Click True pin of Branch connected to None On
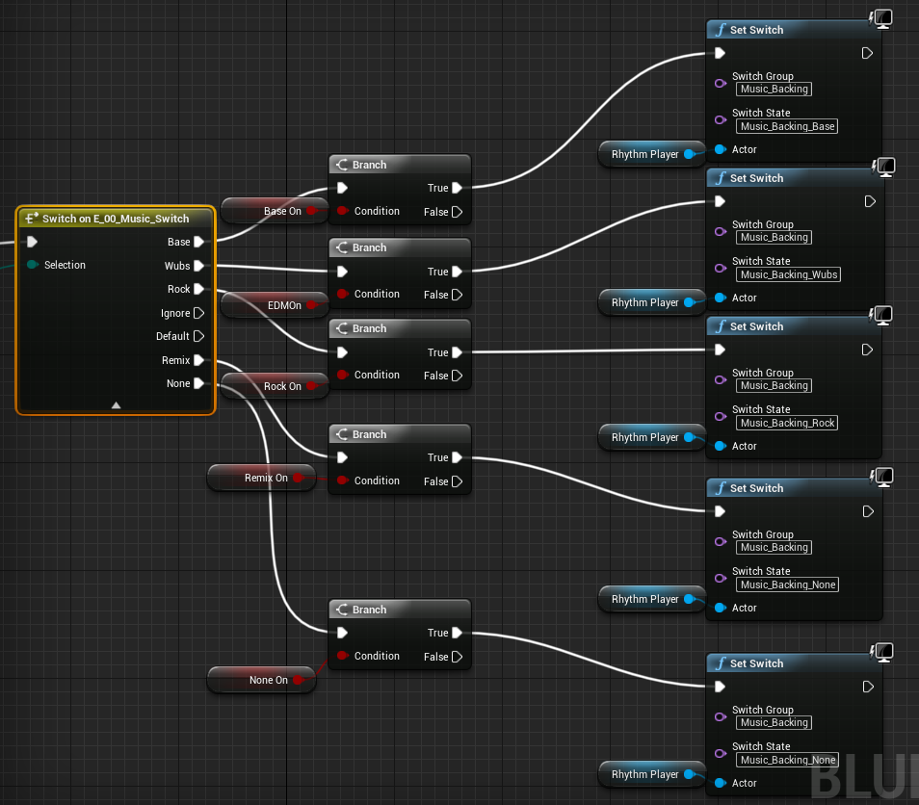The width and height of the screenshot is (919, 805). [x=458, y=633]
